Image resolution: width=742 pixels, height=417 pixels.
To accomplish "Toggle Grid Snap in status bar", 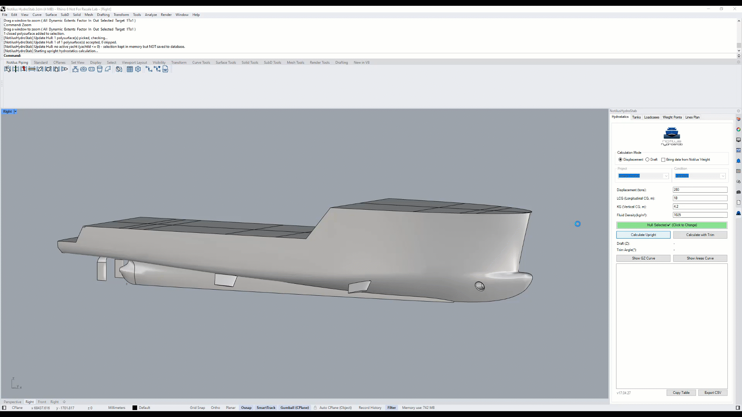I will [x=197, y=408].
